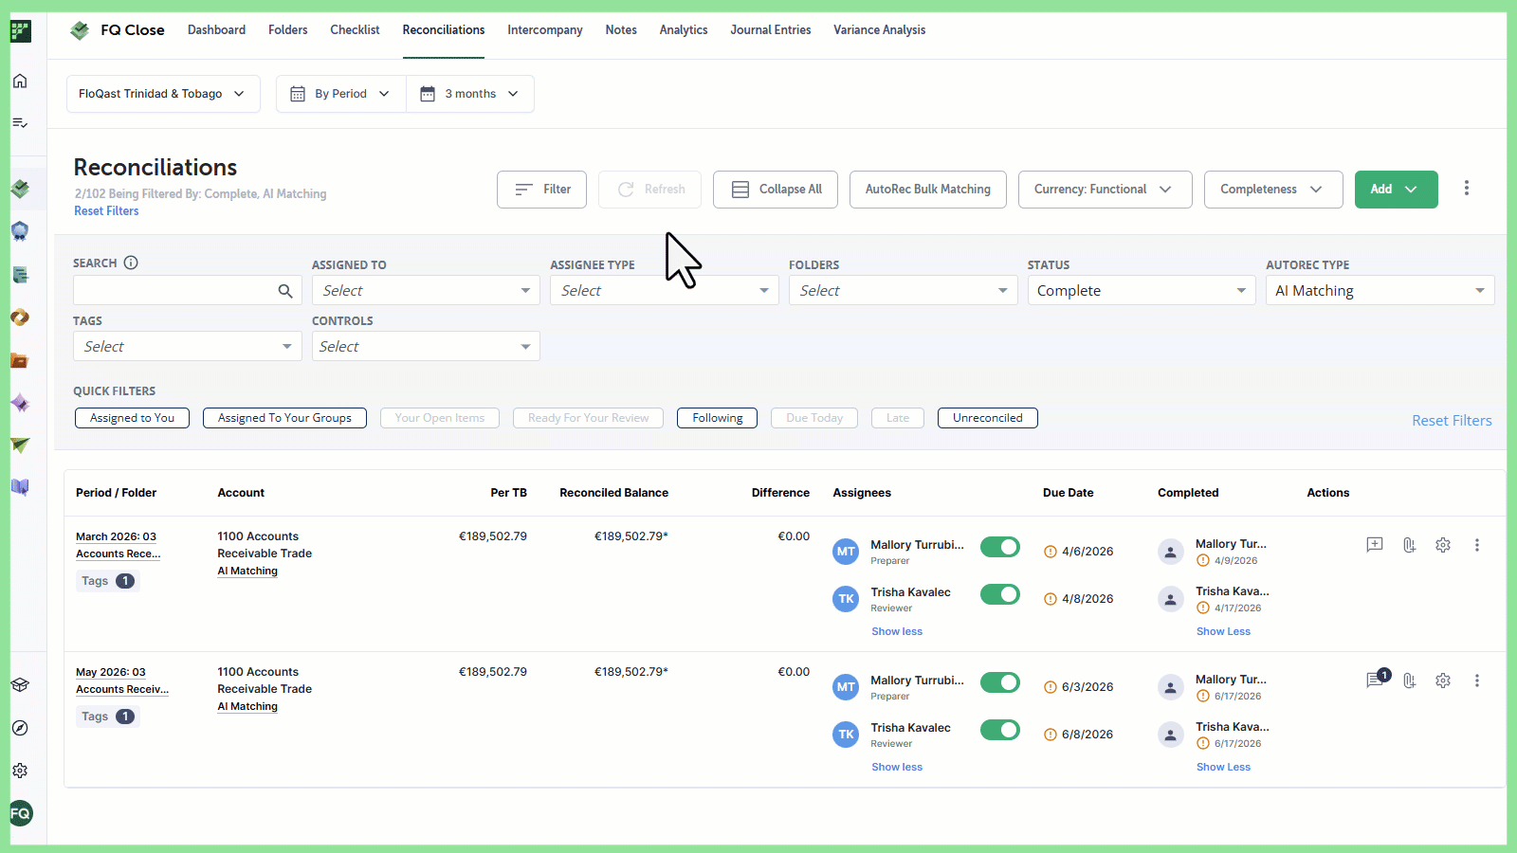Open kebab menu on March 2026 row

pos(1477,545)
